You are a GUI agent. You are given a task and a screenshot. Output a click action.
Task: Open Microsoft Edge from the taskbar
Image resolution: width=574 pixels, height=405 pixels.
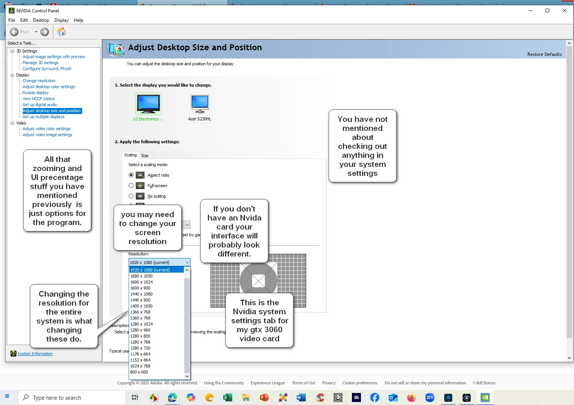point(172,397)
